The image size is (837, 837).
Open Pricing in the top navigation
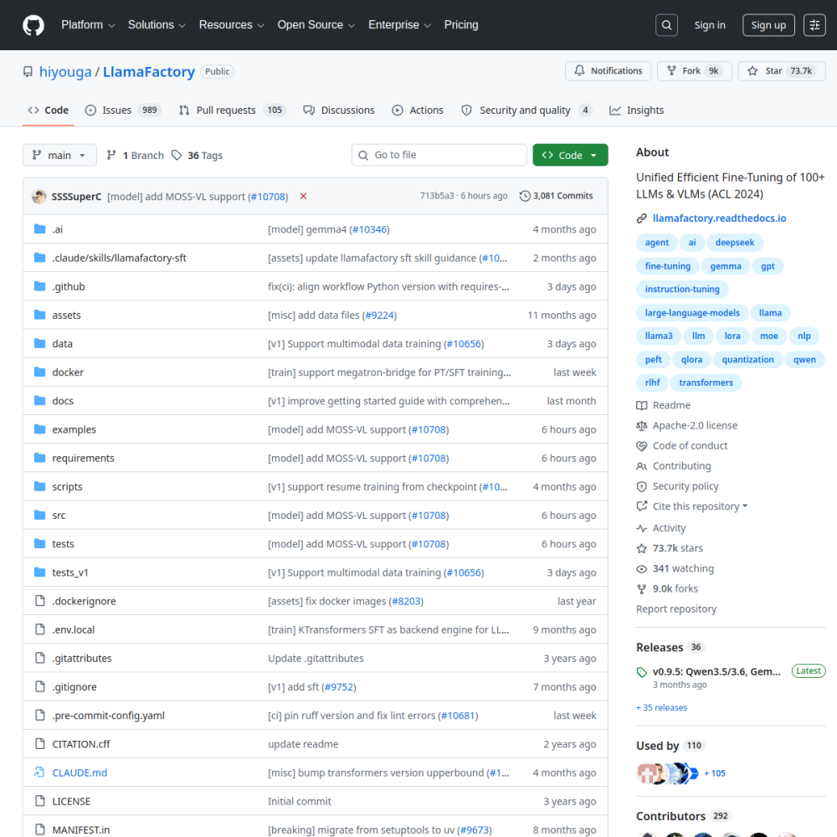point(461,25)
